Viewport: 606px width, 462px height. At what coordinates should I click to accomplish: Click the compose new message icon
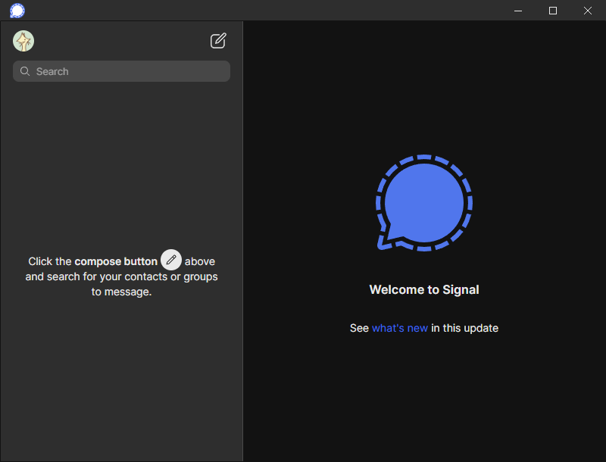[x=218, y=41]
